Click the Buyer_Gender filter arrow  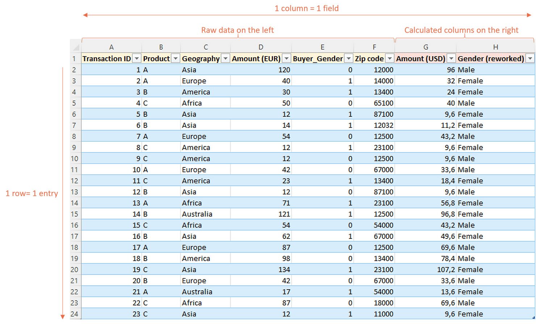(348, 59)
